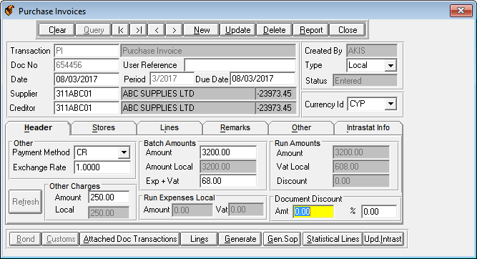Viewport: 477px width, 259px height.
Task: Click the Status value Entered
Action: click(365, 81)
